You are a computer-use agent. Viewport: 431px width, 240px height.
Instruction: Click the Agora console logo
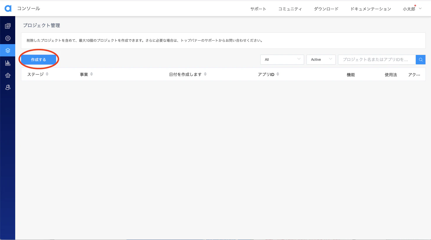8,8
